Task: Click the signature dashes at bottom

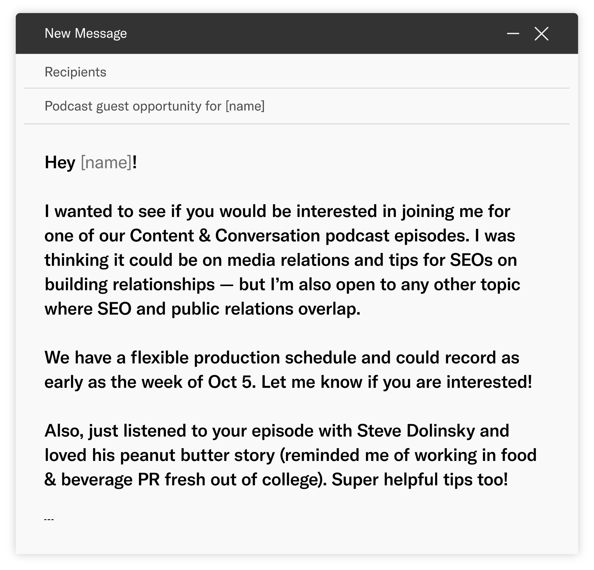Action: pyautogui.click(x=49, y=520)
